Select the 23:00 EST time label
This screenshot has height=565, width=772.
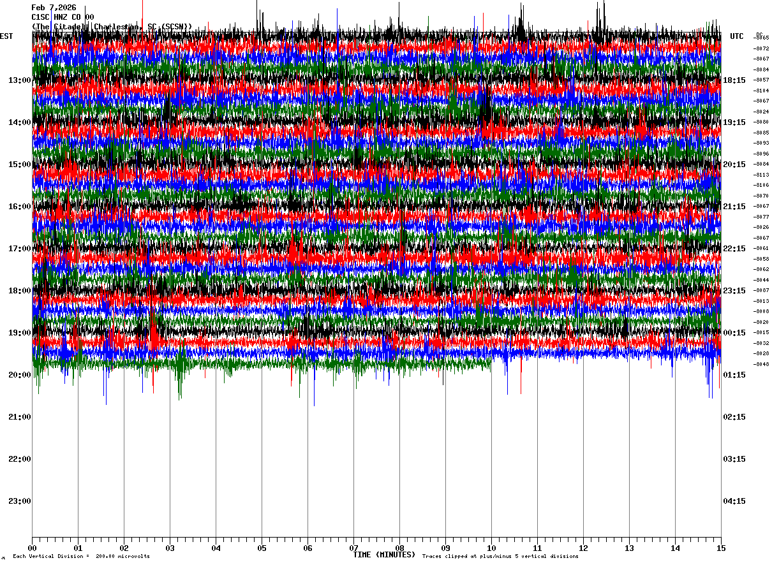(x=19, y=501)
